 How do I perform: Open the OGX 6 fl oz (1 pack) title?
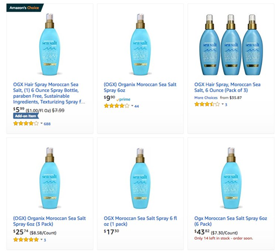[x=140, y=221]
